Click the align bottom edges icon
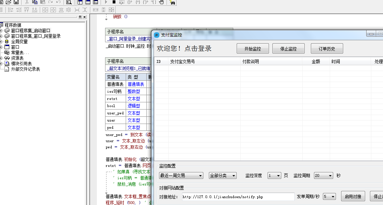 [35, 10]
